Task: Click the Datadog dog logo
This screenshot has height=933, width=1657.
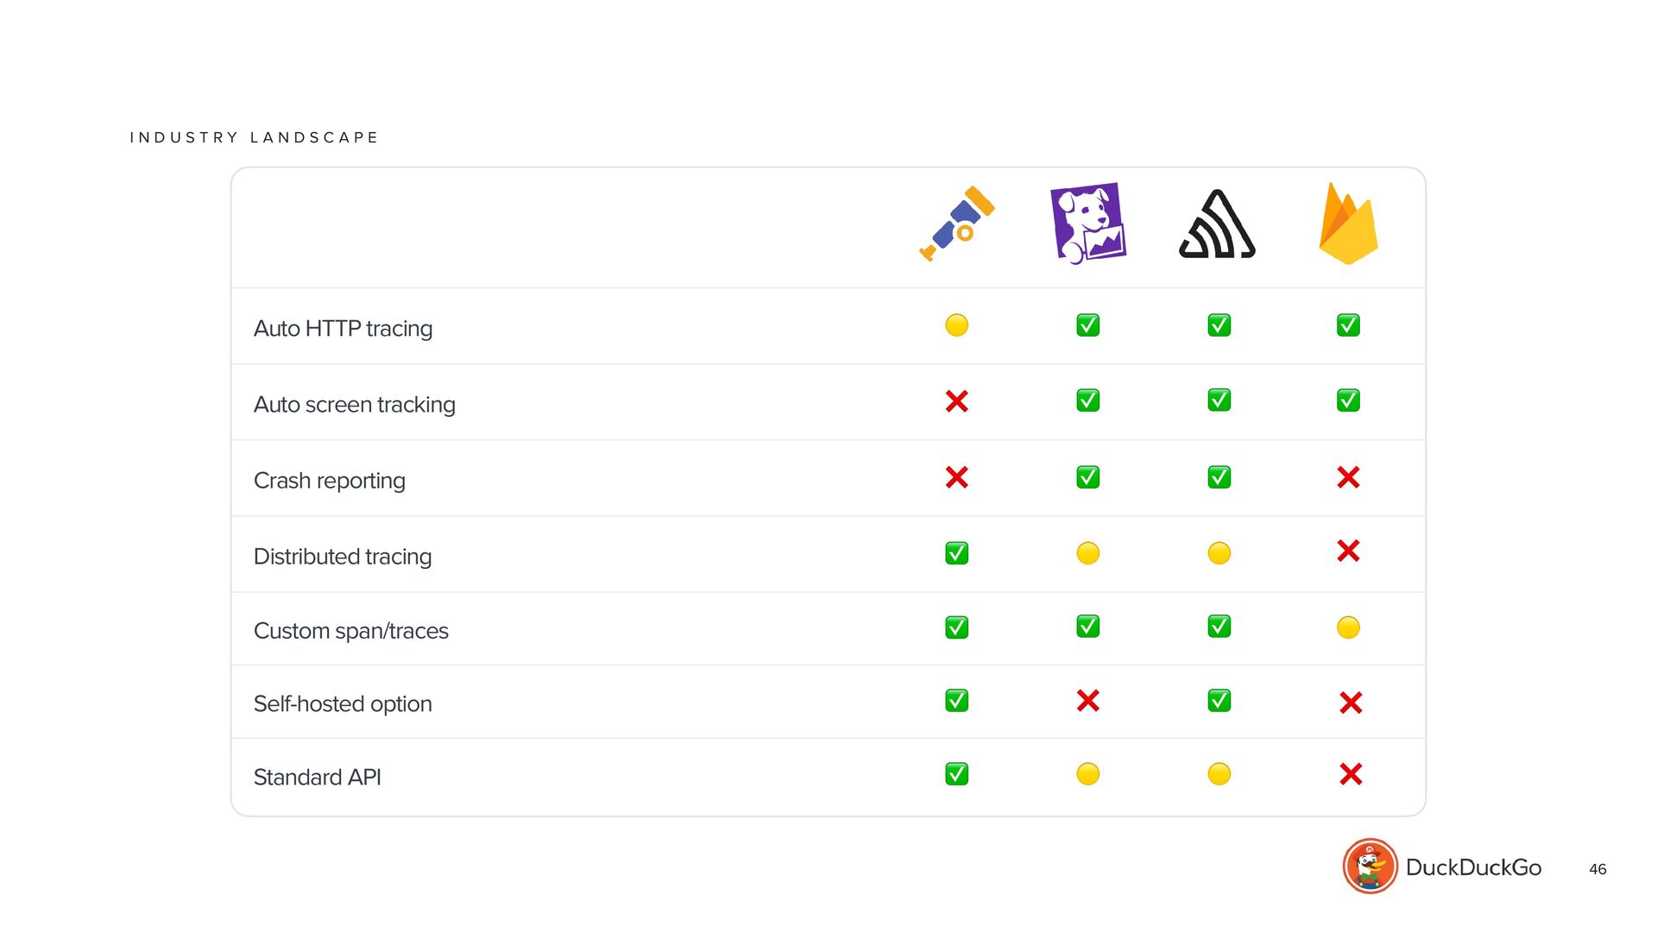Action: pos(1087,223)
